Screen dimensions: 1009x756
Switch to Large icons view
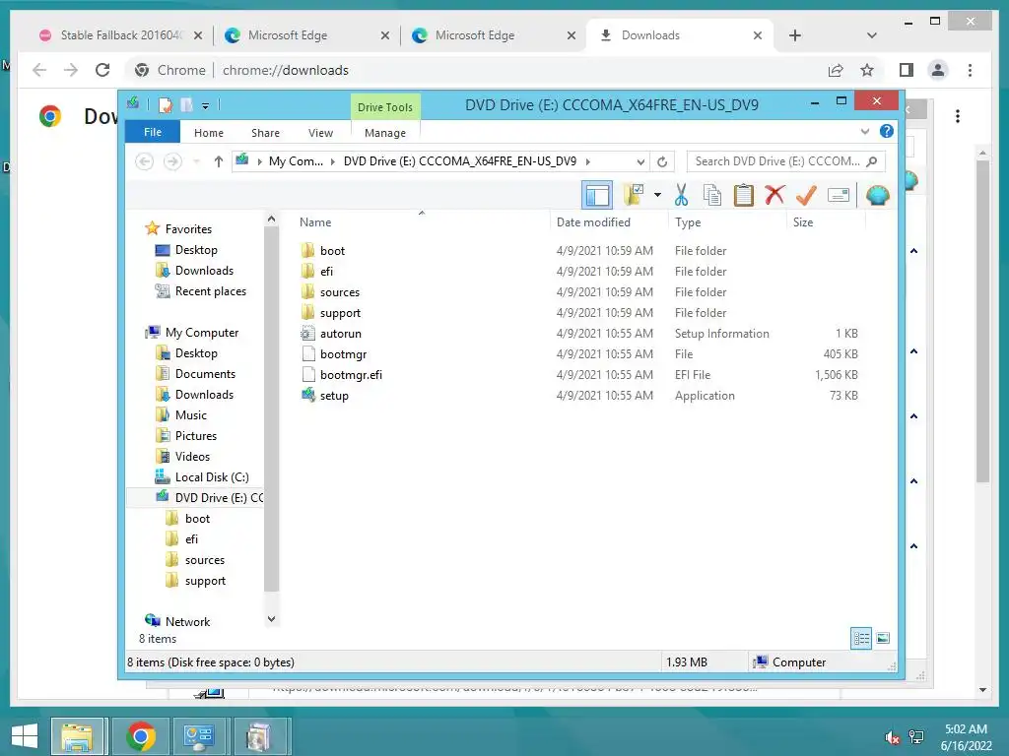click(883, 638)
